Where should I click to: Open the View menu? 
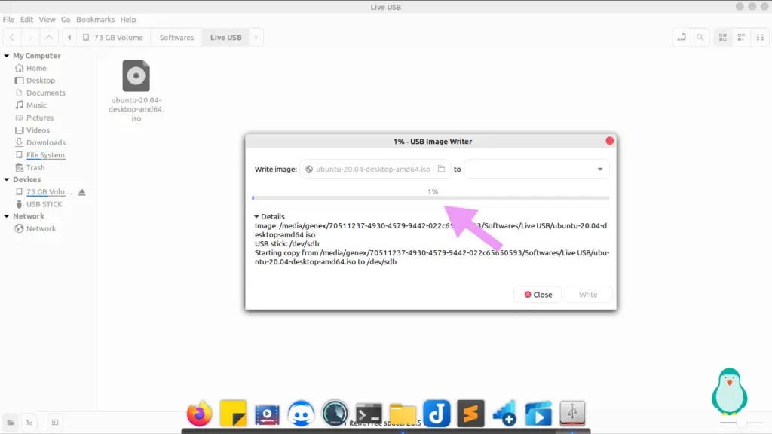47,20
